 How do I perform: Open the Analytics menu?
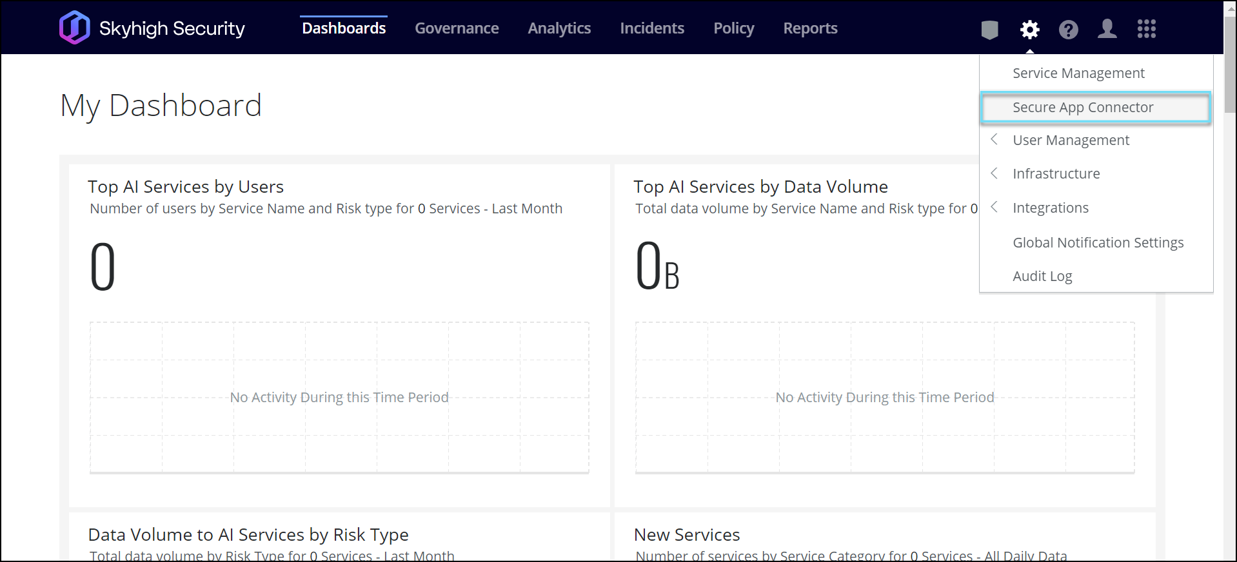pos(559,28)
